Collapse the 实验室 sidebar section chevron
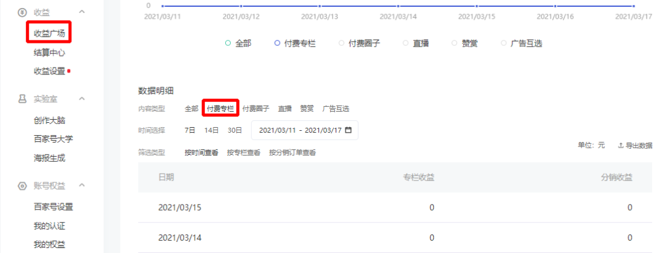This screenshot has width=670, height=253. coord(83,99)
